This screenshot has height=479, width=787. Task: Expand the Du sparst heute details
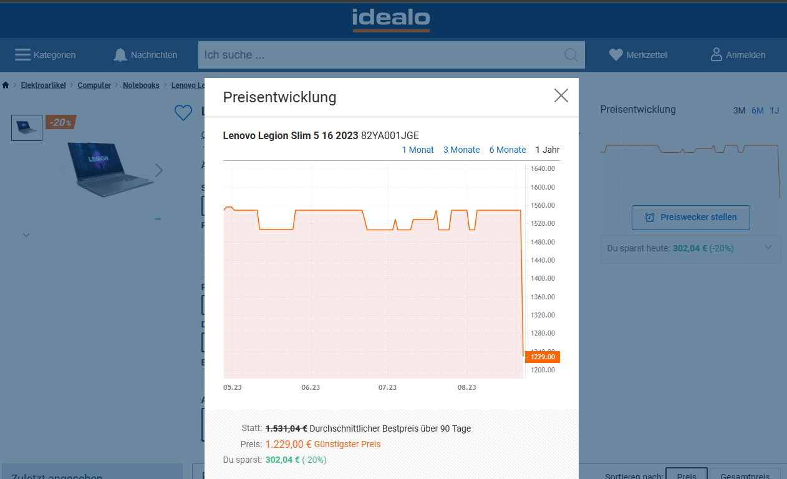pos(768,248)
